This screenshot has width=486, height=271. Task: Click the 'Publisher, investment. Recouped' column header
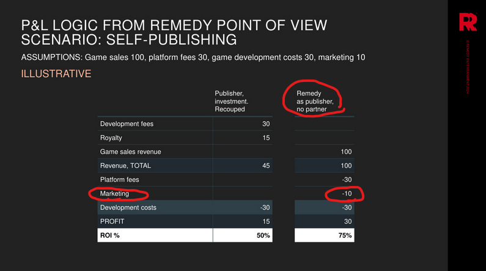[x=232, y=102]
